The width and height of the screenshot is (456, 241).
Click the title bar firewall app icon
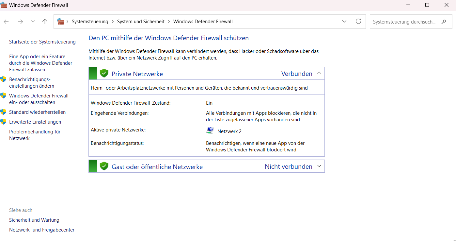[4, 5]
